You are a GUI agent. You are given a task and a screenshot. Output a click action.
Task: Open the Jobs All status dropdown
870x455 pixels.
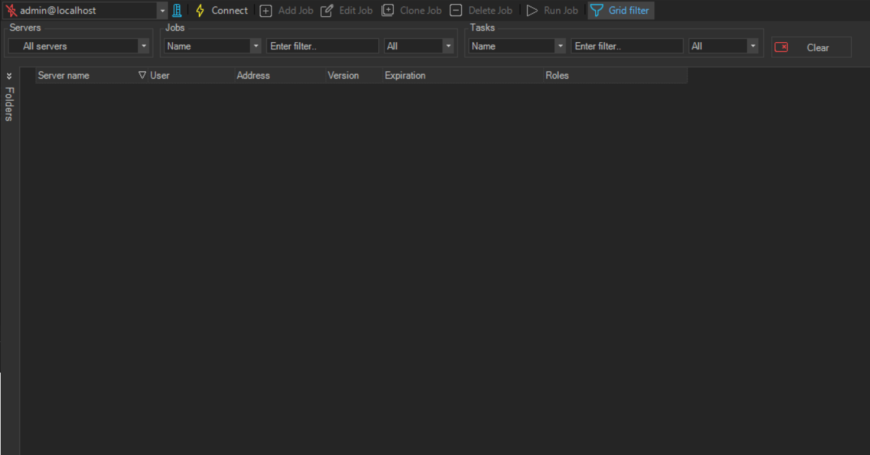pos(448,46)
